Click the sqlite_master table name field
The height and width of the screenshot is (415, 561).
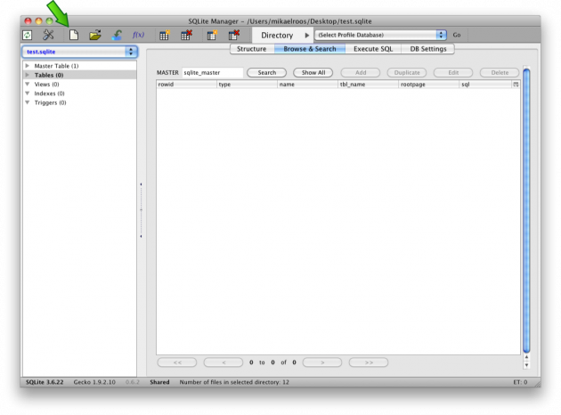[213, 73]
